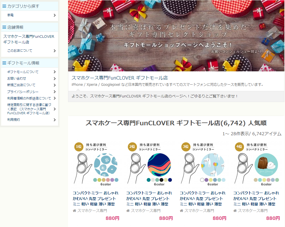Open プライバシーポリシー menu item
This screenshot has width=285, height=227.
[x=23, y=92]
